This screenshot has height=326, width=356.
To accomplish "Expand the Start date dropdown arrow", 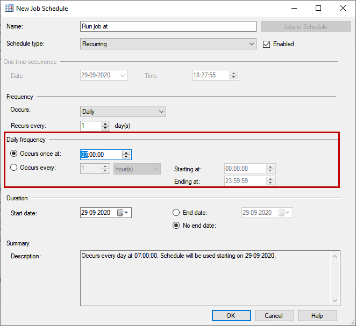I will [x=126, y=213].
